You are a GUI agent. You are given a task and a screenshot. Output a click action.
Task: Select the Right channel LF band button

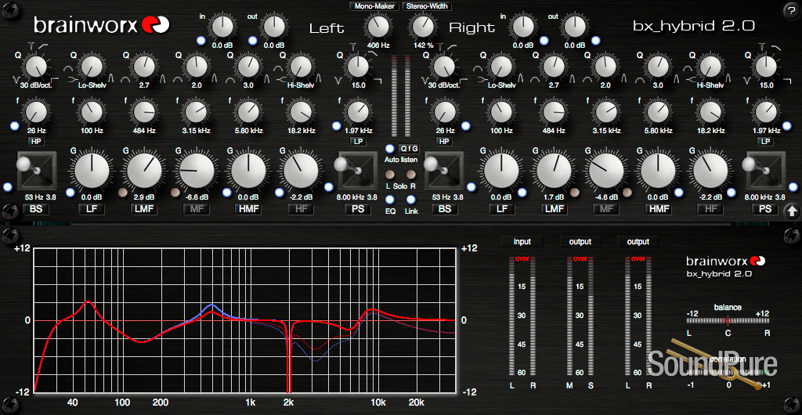click(x=500, y=209)
